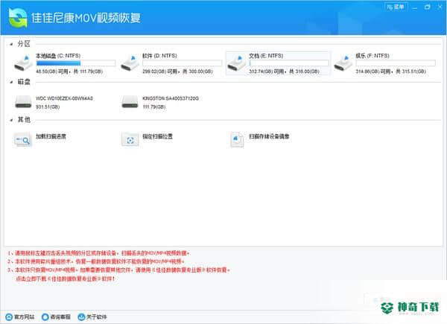The width and height of the screenshot is (447, 324).
Task: Click the 扫描存储设备镜像 label
Action: (x=269, y=136)
